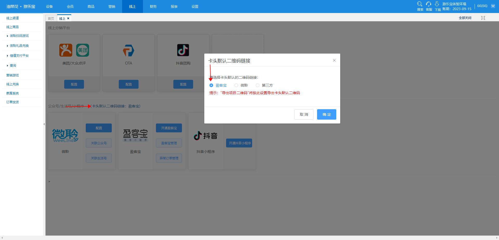
Task: Click the 抖音 mini program logo
Action: (206, 135)
